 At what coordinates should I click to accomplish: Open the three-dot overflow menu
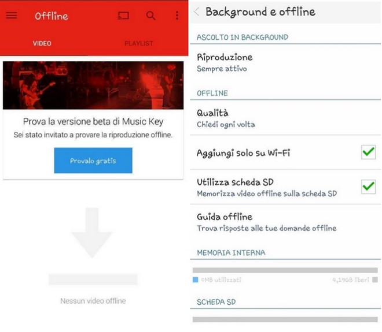point(177,16)
